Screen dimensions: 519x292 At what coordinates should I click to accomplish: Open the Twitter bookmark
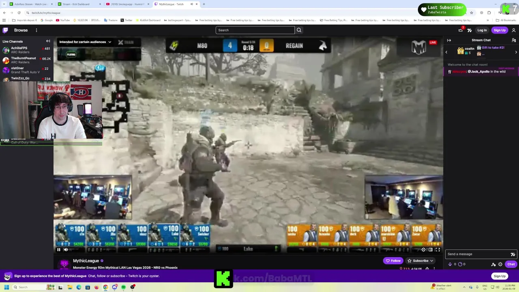coord(127,20)
